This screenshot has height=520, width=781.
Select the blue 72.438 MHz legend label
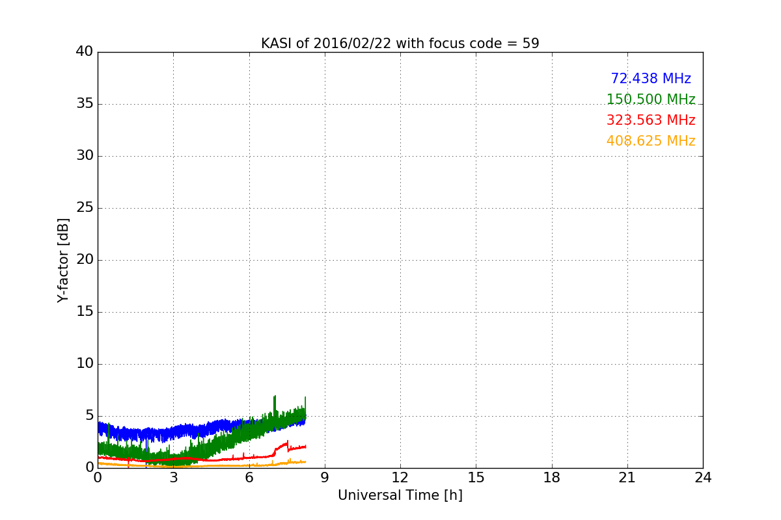point(651,79)
